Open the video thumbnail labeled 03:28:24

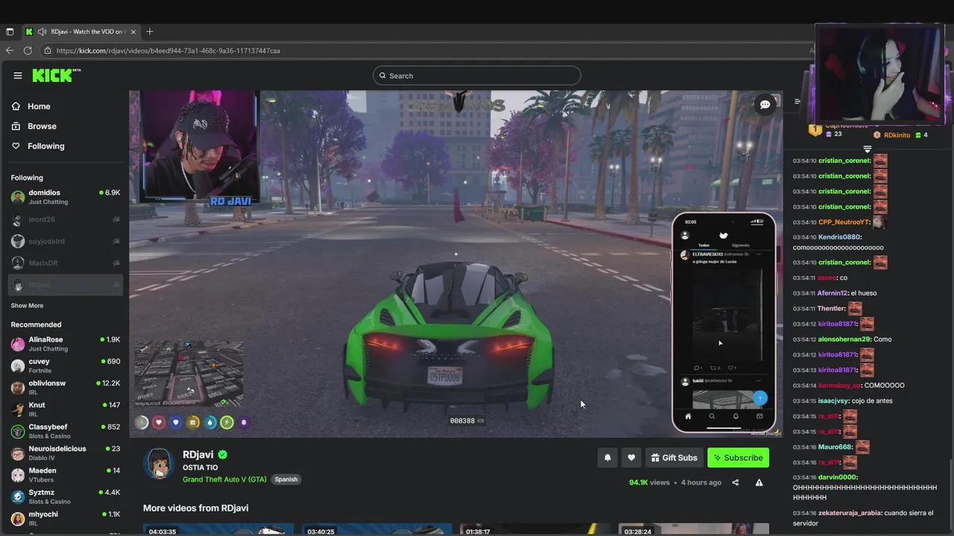coord(693,529)
